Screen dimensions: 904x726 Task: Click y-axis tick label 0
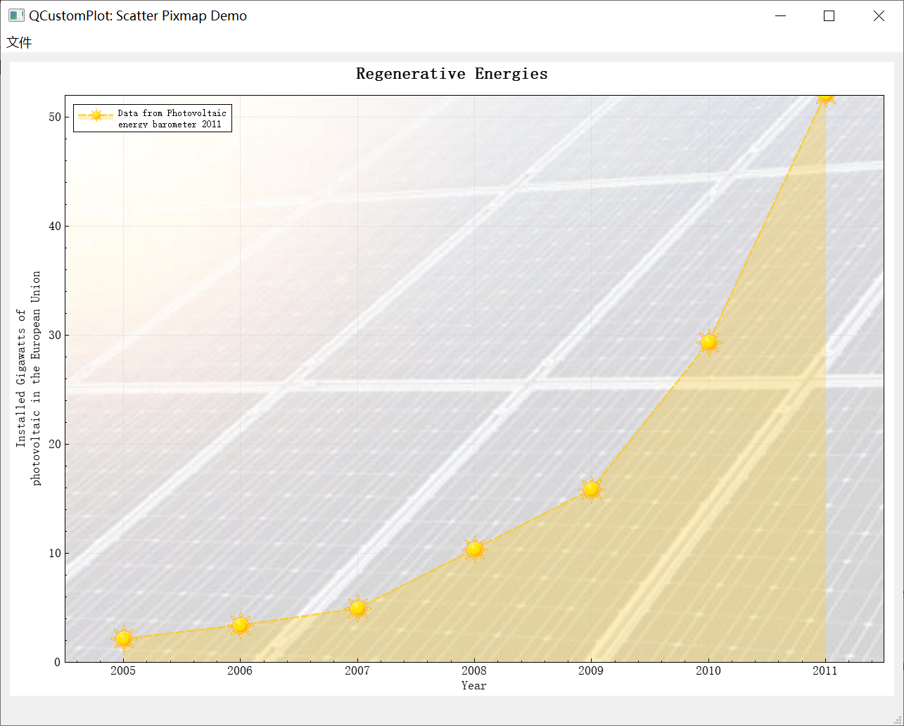[58, 662]
